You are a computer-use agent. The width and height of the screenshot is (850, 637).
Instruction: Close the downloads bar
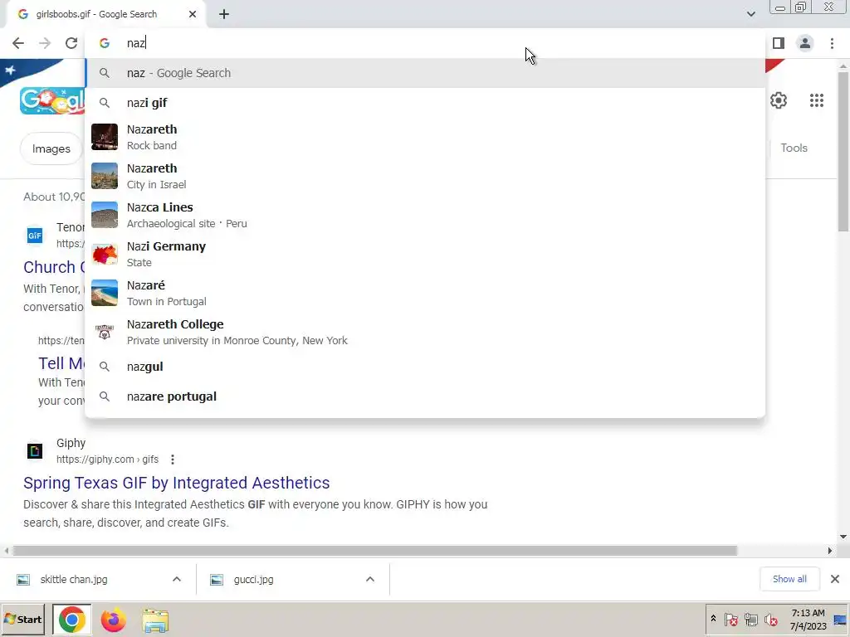(835, 579)
